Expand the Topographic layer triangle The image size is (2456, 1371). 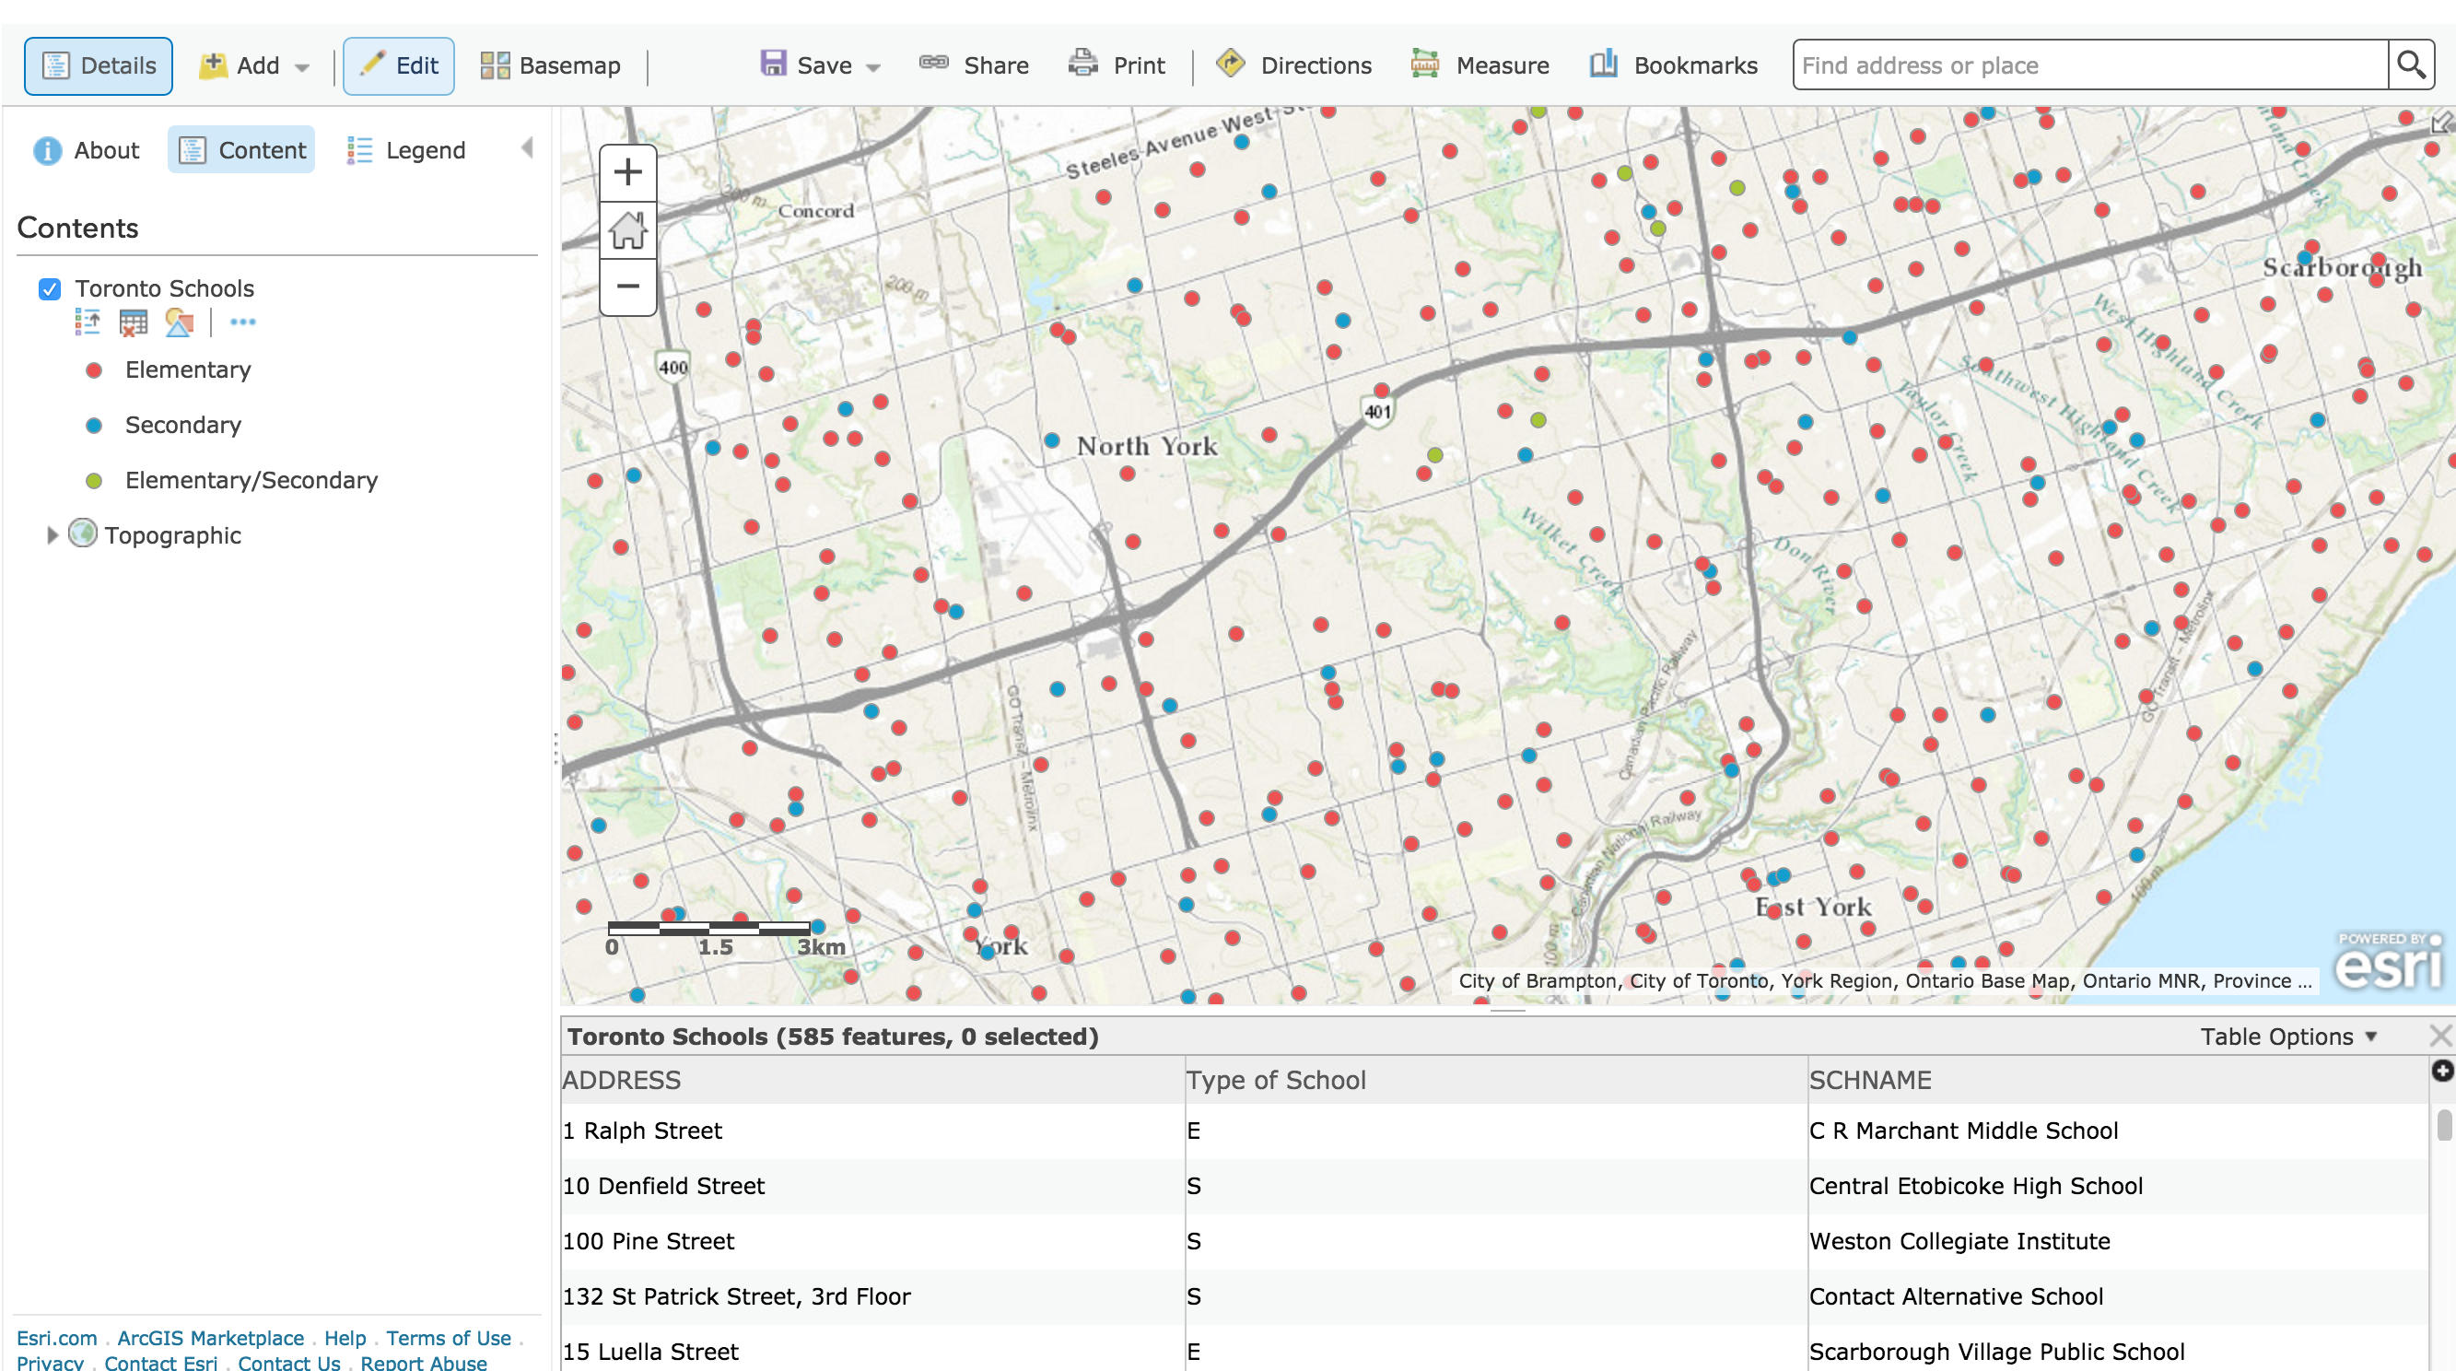53,535
